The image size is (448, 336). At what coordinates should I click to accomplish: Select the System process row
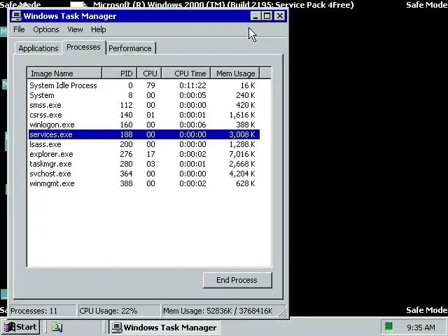pos(144,95)
